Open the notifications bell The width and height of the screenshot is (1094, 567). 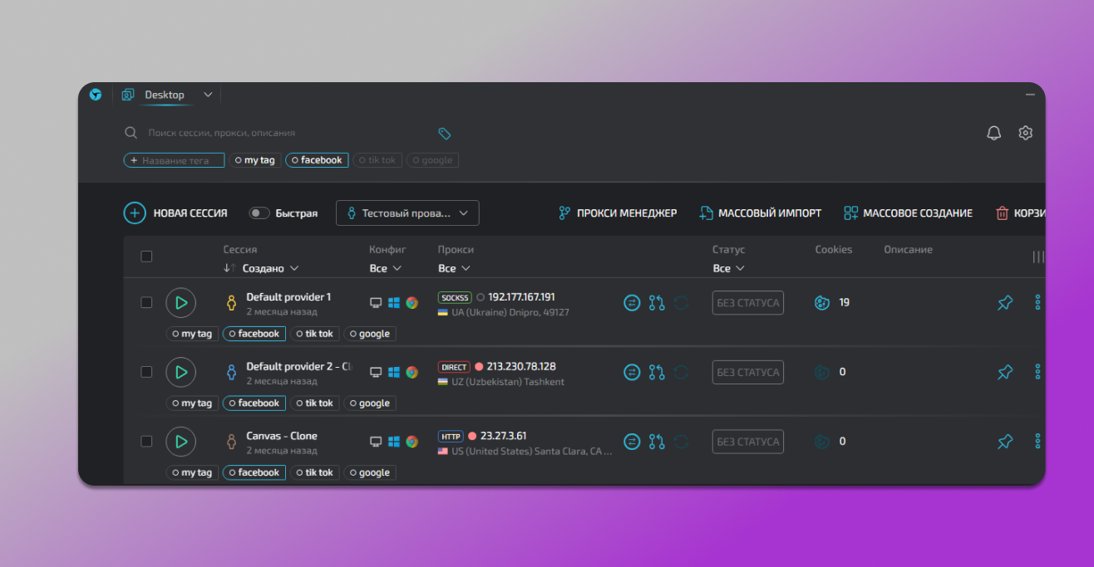click(993, 133)
